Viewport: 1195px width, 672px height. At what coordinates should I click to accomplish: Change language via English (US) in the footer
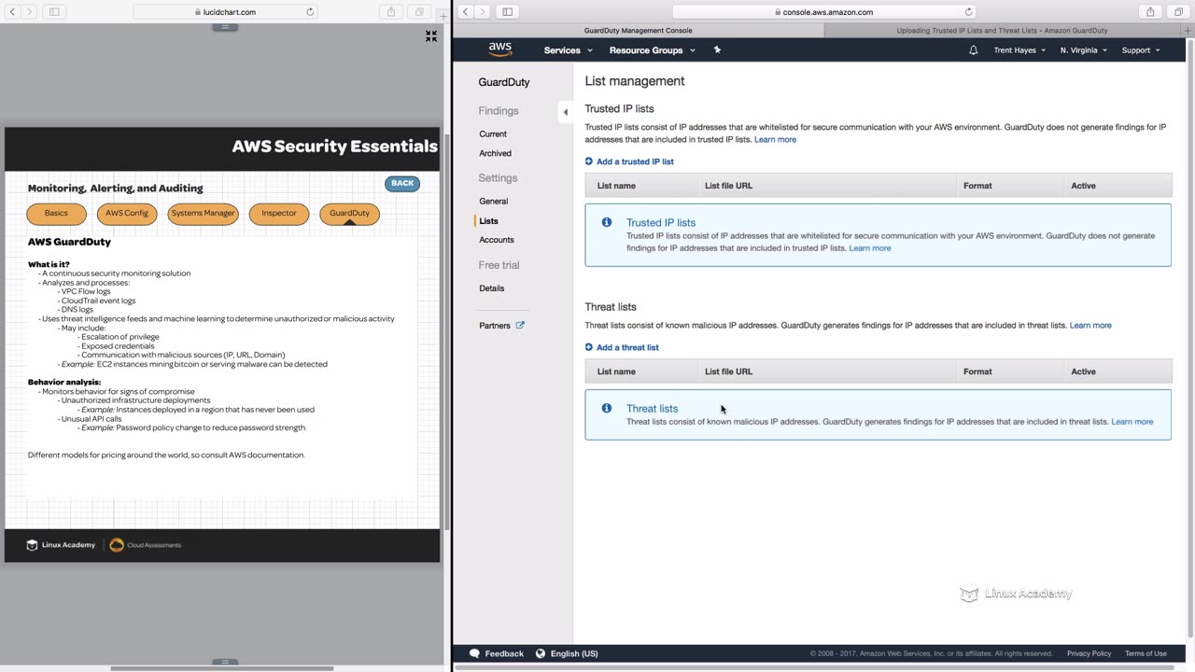(x=567, y=653)
